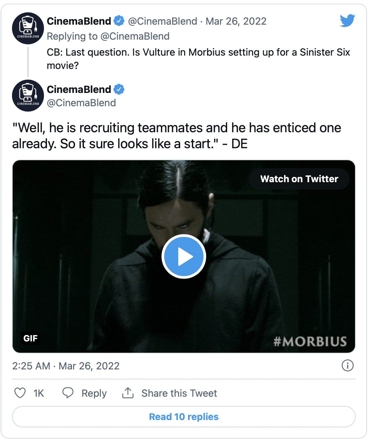The height and width of the screenshot is (441, 369).
Task: Open the tweet info circle icon
Action: coord(348,366)
